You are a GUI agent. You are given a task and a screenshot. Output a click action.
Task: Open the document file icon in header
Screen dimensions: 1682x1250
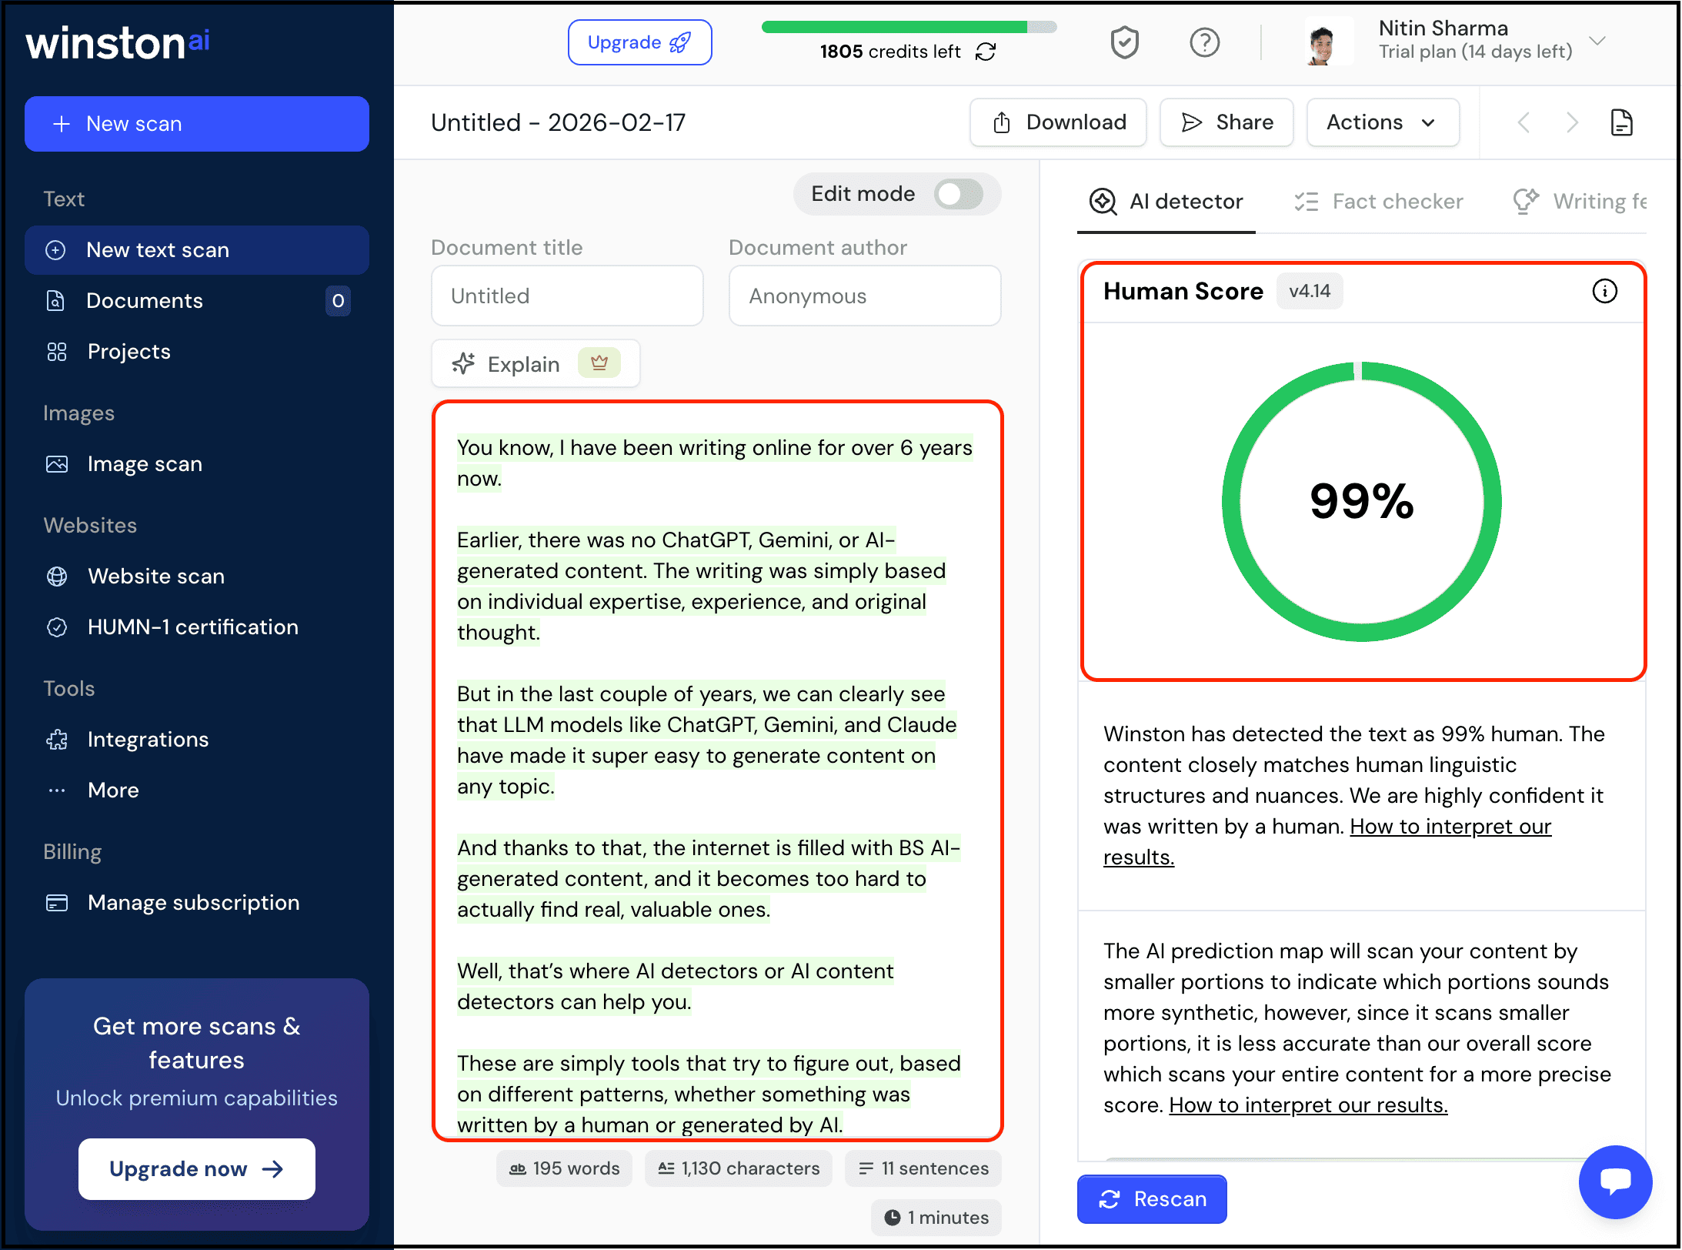click(1622, 122)
